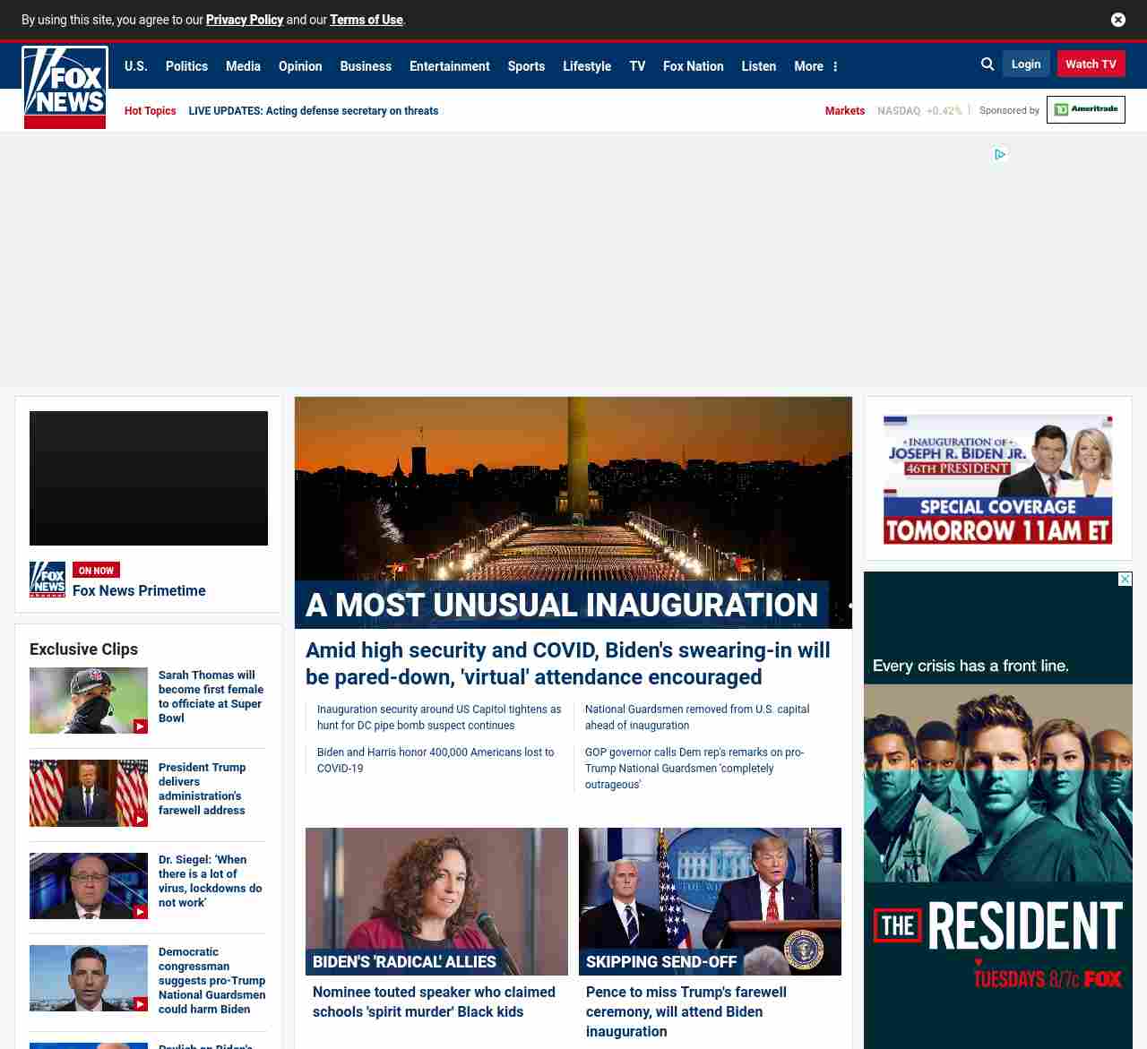Click the Skipping Send-Off image
This screenshot has height=1049, width=1147.
(x=710, y=901)
